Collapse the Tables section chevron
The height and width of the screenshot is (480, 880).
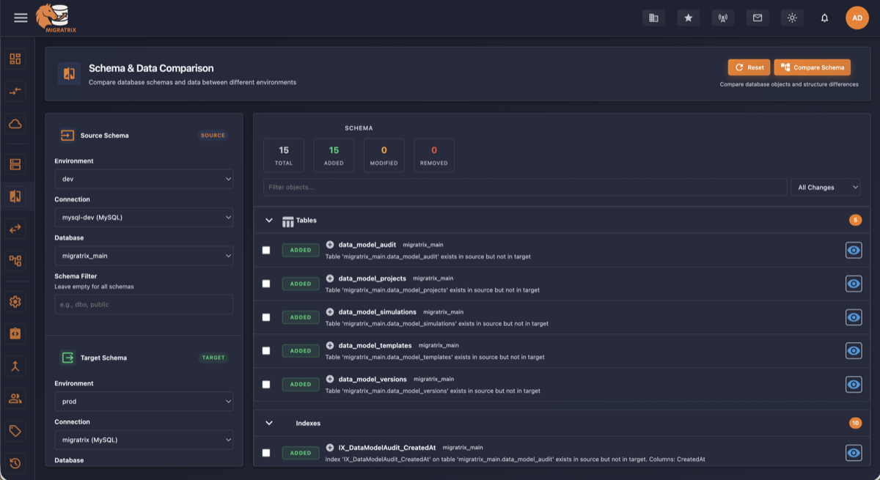[x=270, y=220]
